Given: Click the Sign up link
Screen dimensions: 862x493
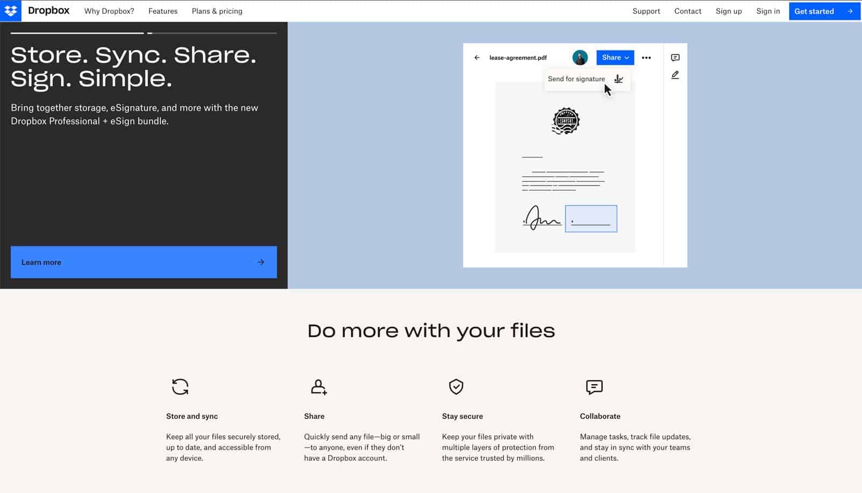Looking at the screenshot, I should pos(728,11).
